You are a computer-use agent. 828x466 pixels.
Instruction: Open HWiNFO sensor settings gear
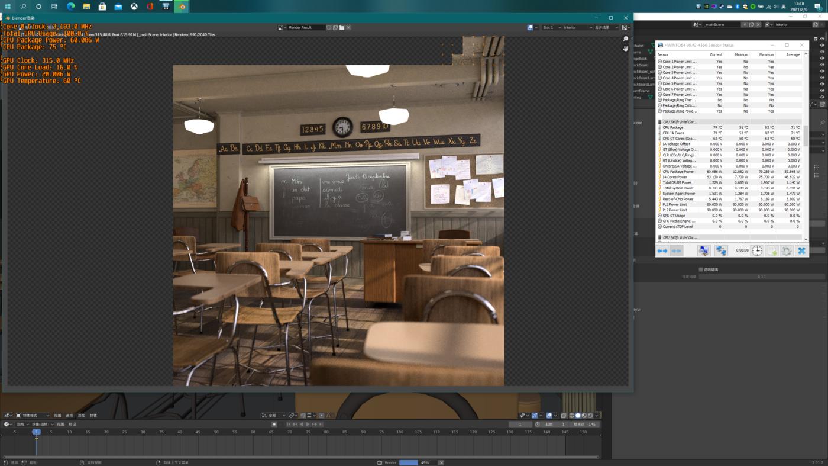786,251
